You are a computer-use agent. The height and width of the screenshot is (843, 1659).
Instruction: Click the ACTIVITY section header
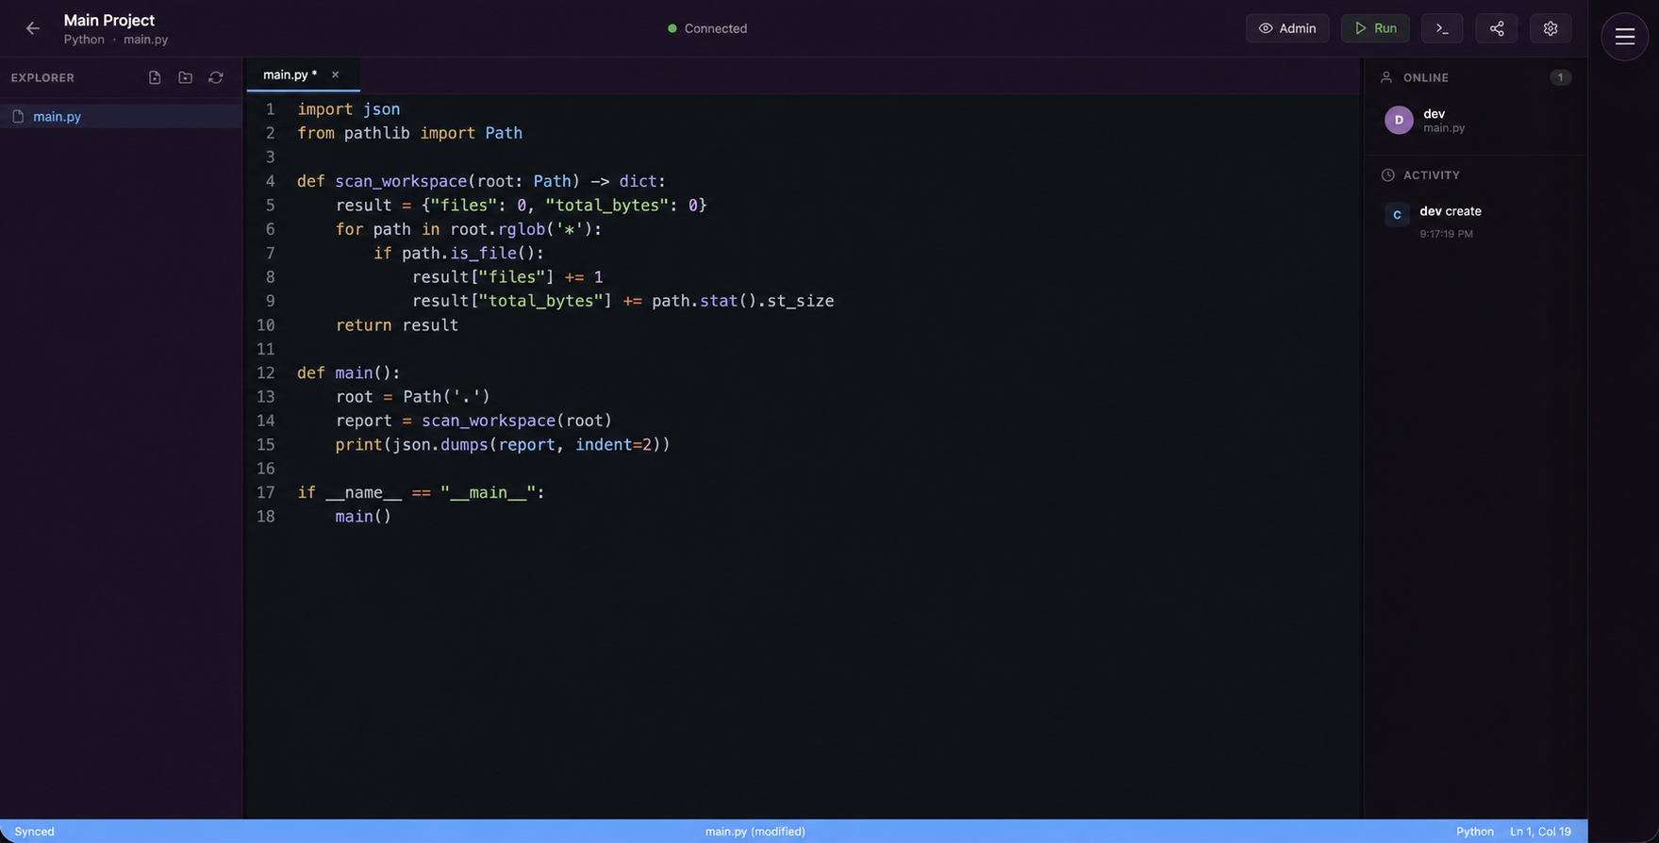pos(1431,174)
